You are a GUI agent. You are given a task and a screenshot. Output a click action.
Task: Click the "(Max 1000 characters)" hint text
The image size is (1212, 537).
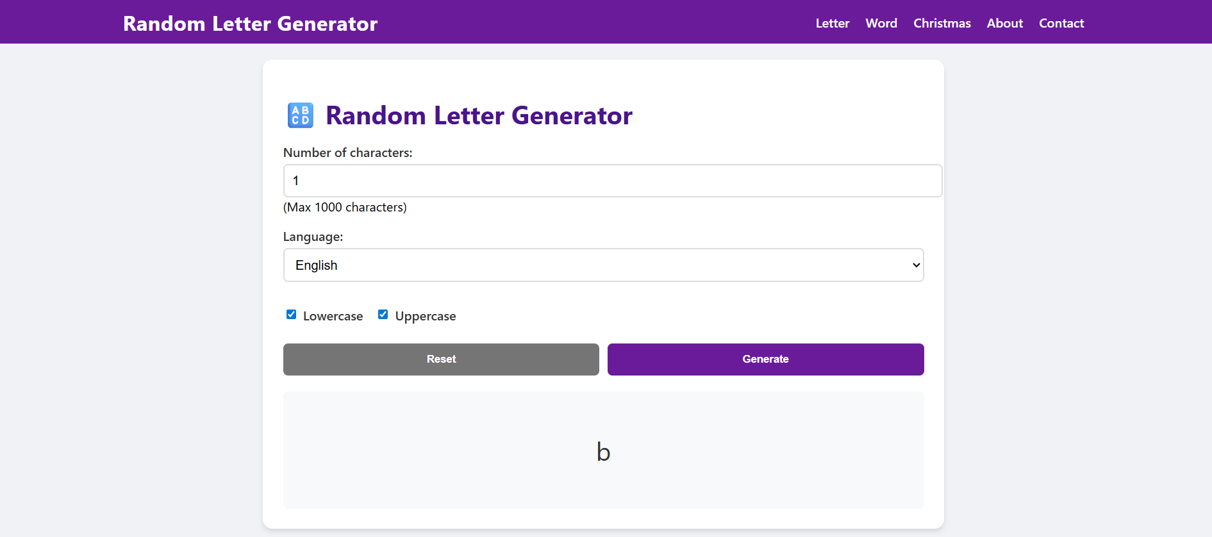click(345, 208)
